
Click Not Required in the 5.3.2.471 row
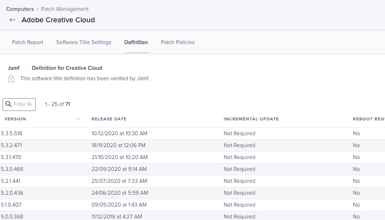(x=239, y=145)
